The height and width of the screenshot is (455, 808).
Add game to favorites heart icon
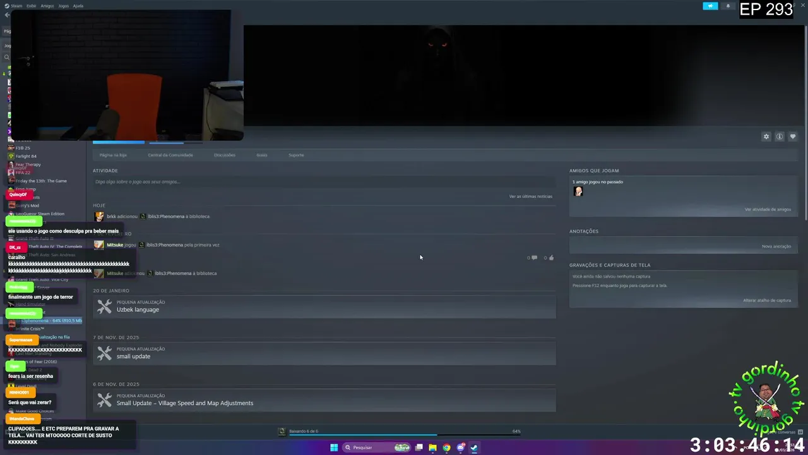click(x=793, y=136)
